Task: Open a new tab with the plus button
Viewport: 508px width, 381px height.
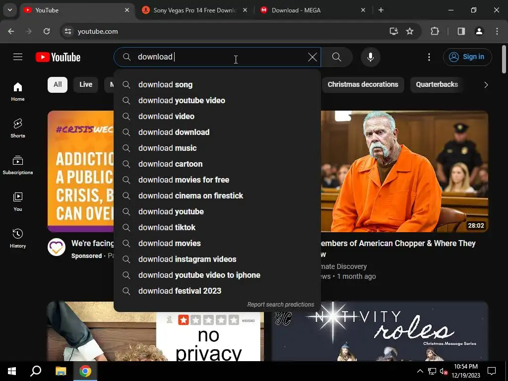Action: (x=381, y=10)
